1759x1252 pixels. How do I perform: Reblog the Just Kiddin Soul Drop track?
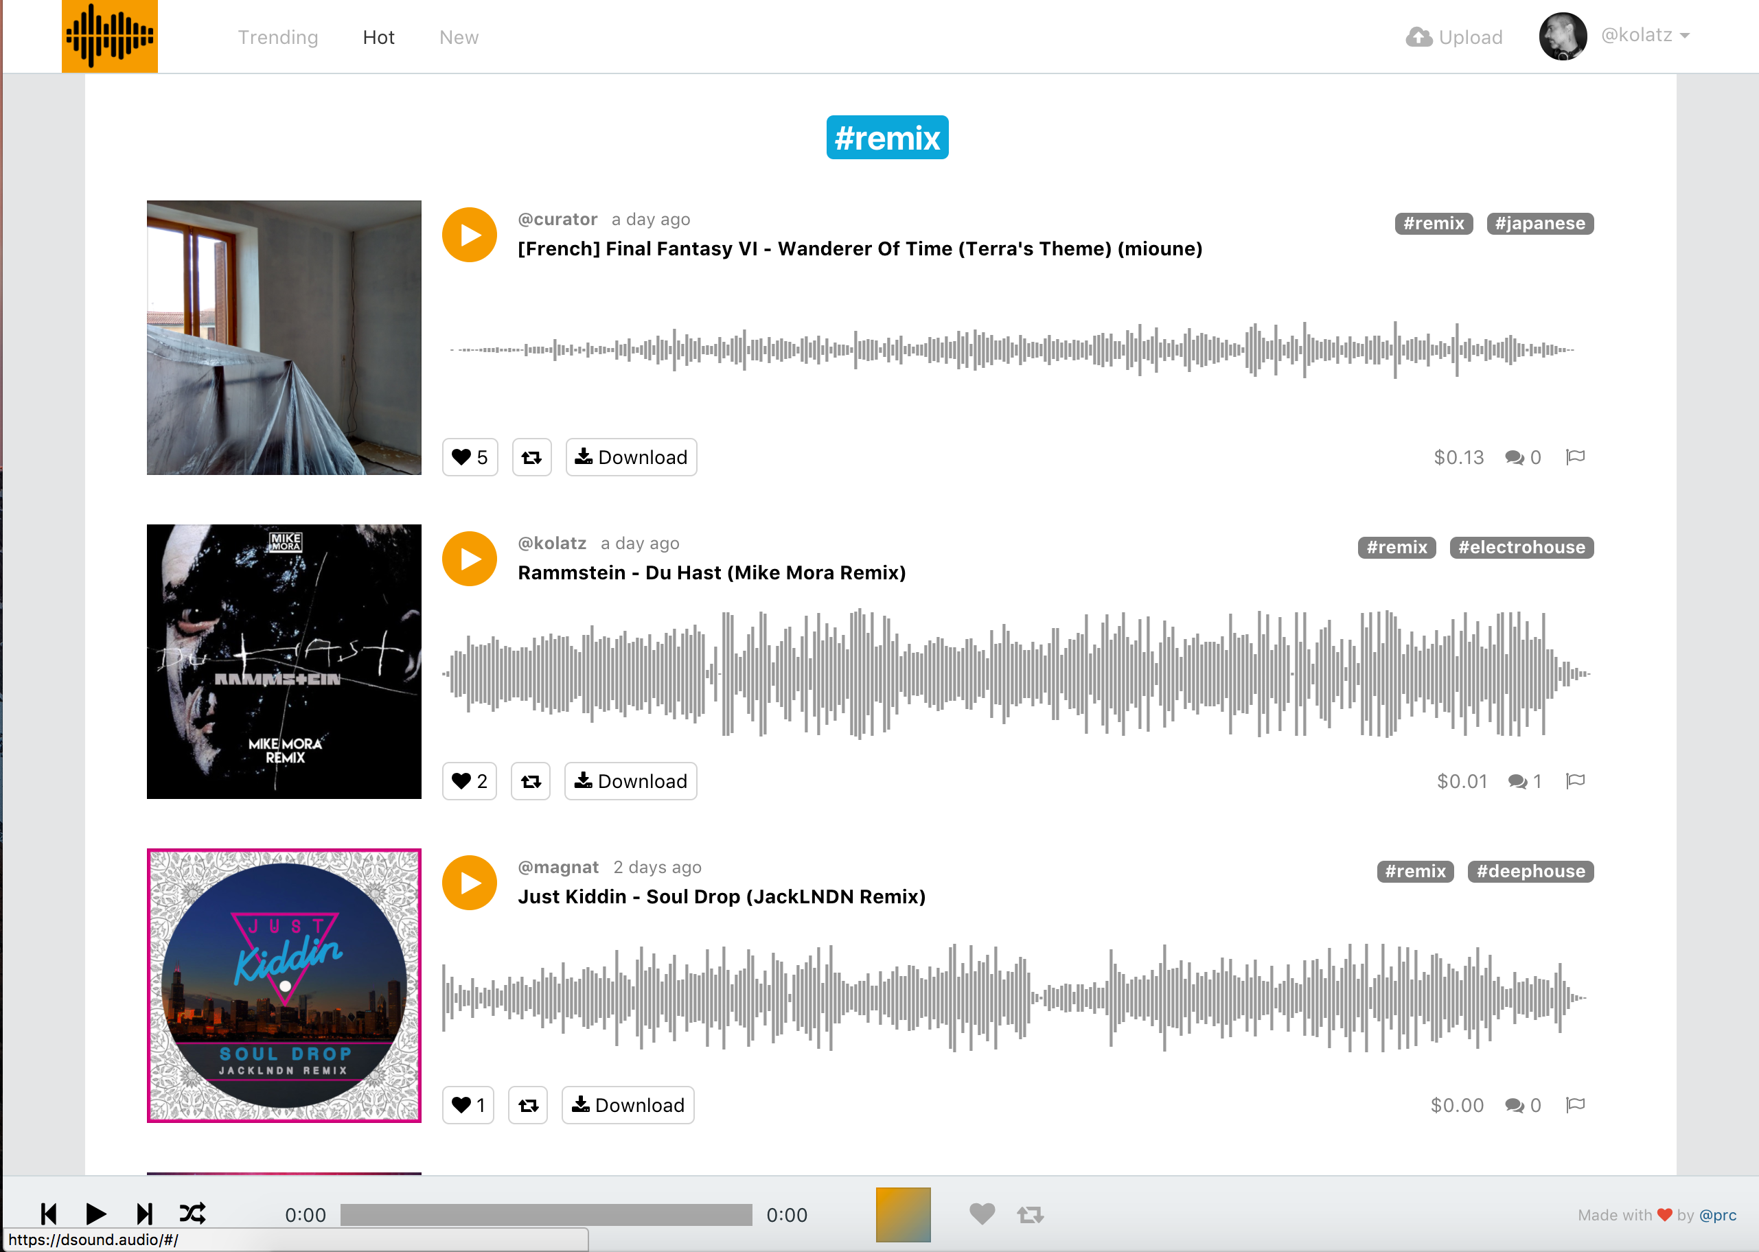click(528, 1104)
